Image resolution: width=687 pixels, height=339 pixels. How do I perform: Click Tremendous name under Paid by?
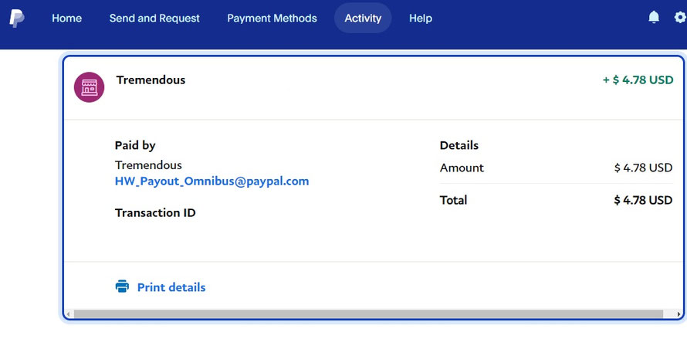(x=148, y=165)
